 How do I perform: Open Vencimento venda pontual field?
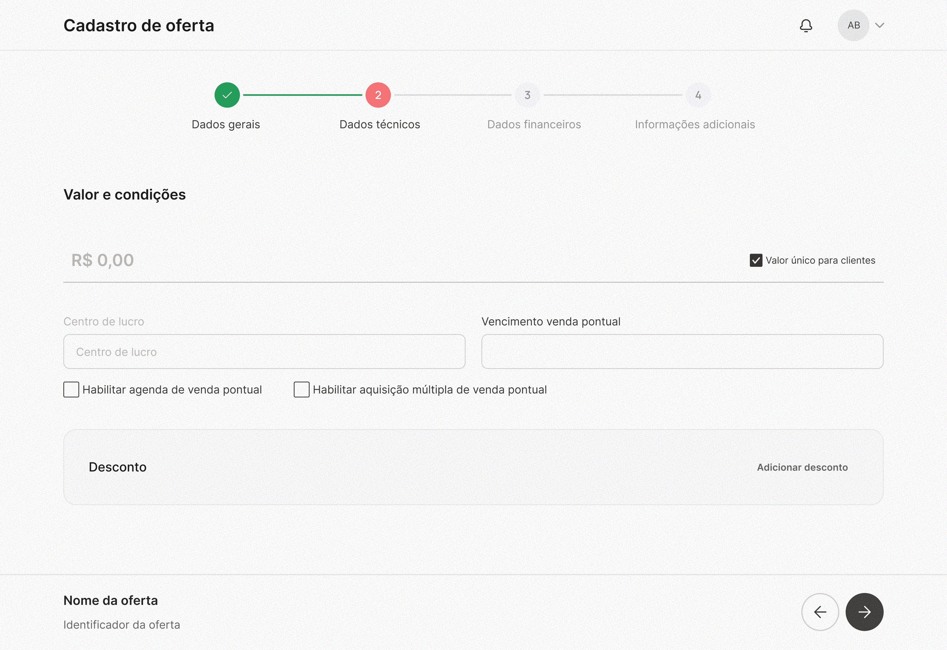pos(682,352)
